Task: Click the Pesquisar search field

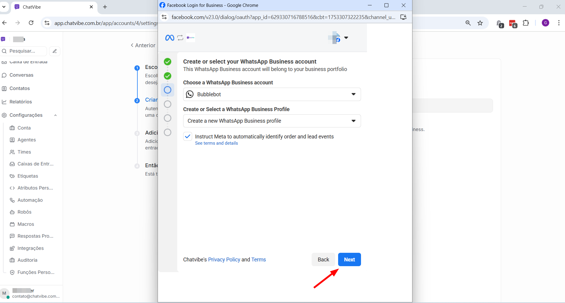Action: coord(24,51)
